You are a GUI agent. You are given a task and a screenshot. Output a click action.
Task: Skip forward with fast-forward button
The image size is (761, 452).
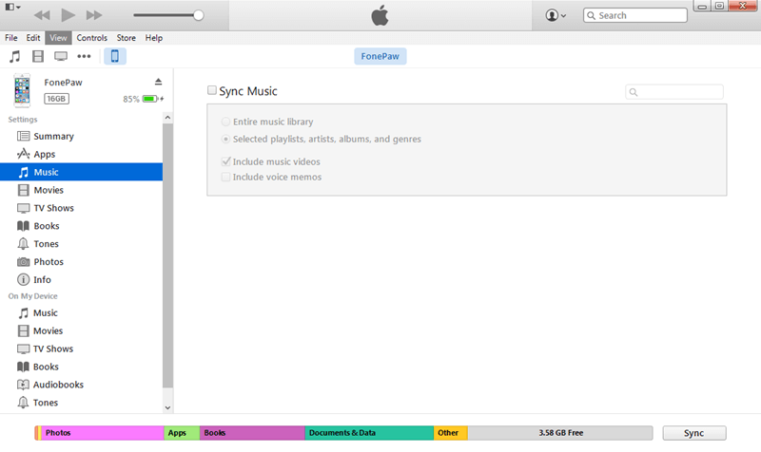point(94,15)
